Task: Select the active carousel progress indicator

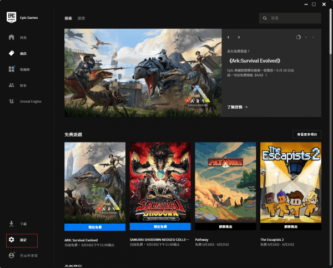Action: click(299, 37)
